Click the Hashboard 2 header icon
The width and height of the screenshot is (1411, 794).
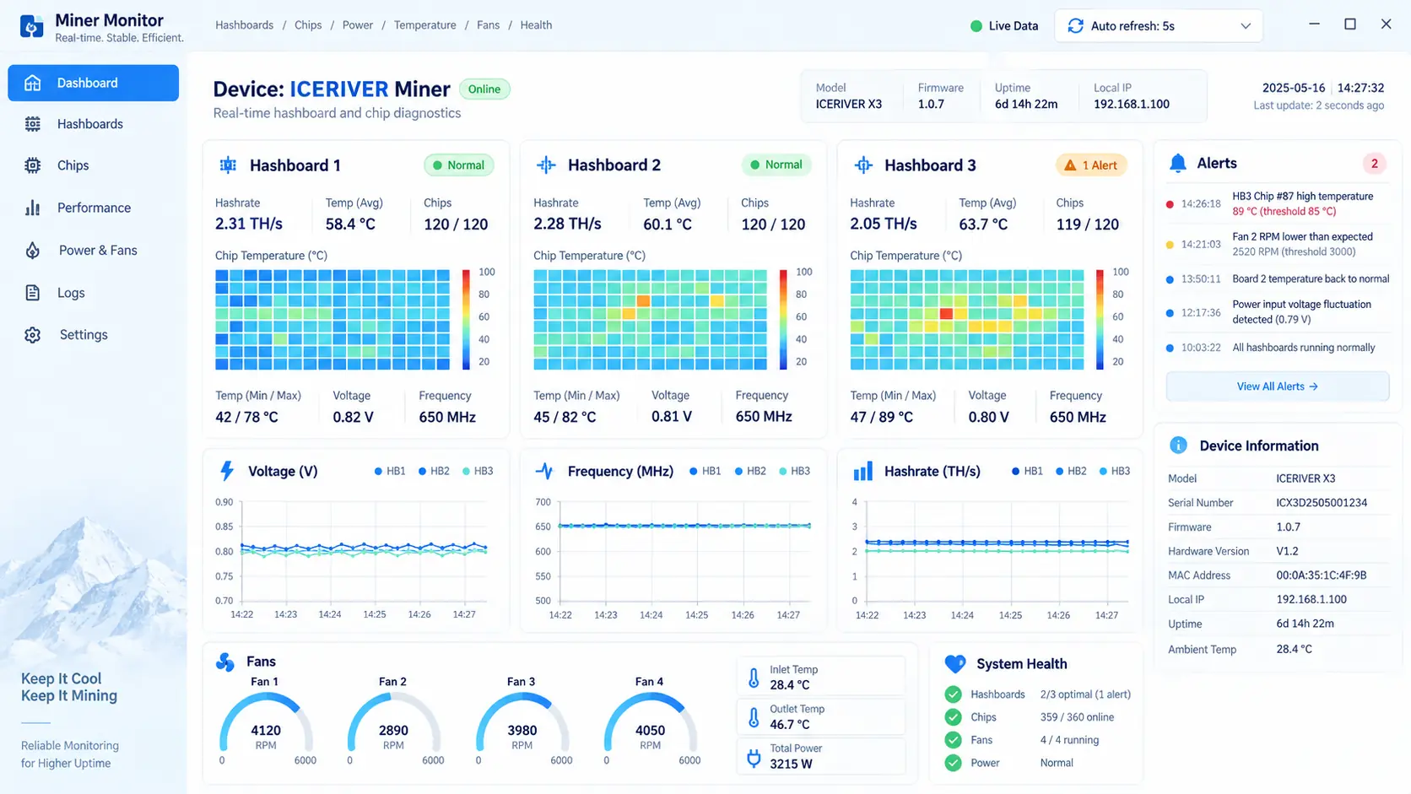coord(546,165)
